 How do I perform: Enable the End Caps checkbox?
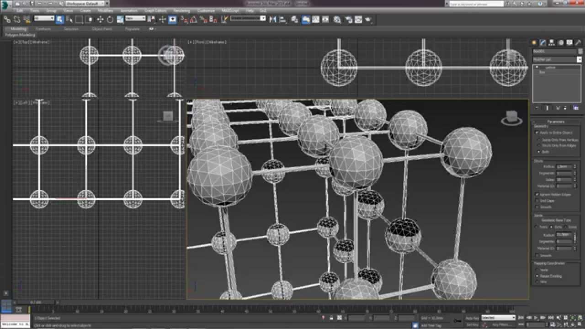(537, 201)
